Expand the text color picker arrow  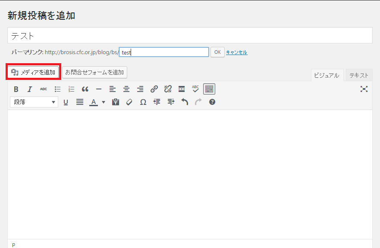[x=104, y=102]
